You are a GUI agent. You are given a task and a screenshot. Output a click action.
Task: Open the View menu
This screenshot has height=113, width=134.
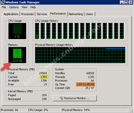(24, 7)
